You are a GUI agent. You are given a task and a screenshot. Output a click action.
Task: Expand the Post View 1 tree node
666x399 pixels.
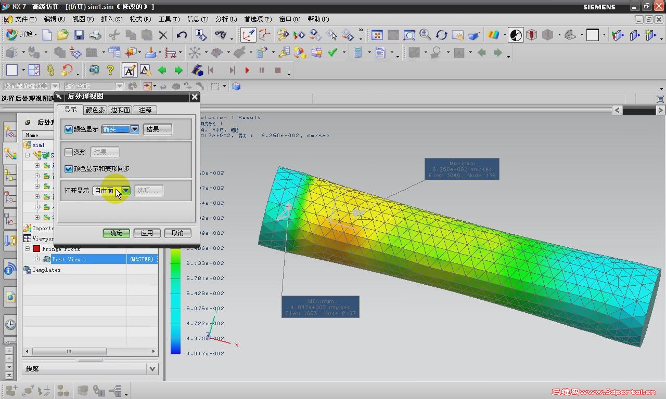(37, 259)
